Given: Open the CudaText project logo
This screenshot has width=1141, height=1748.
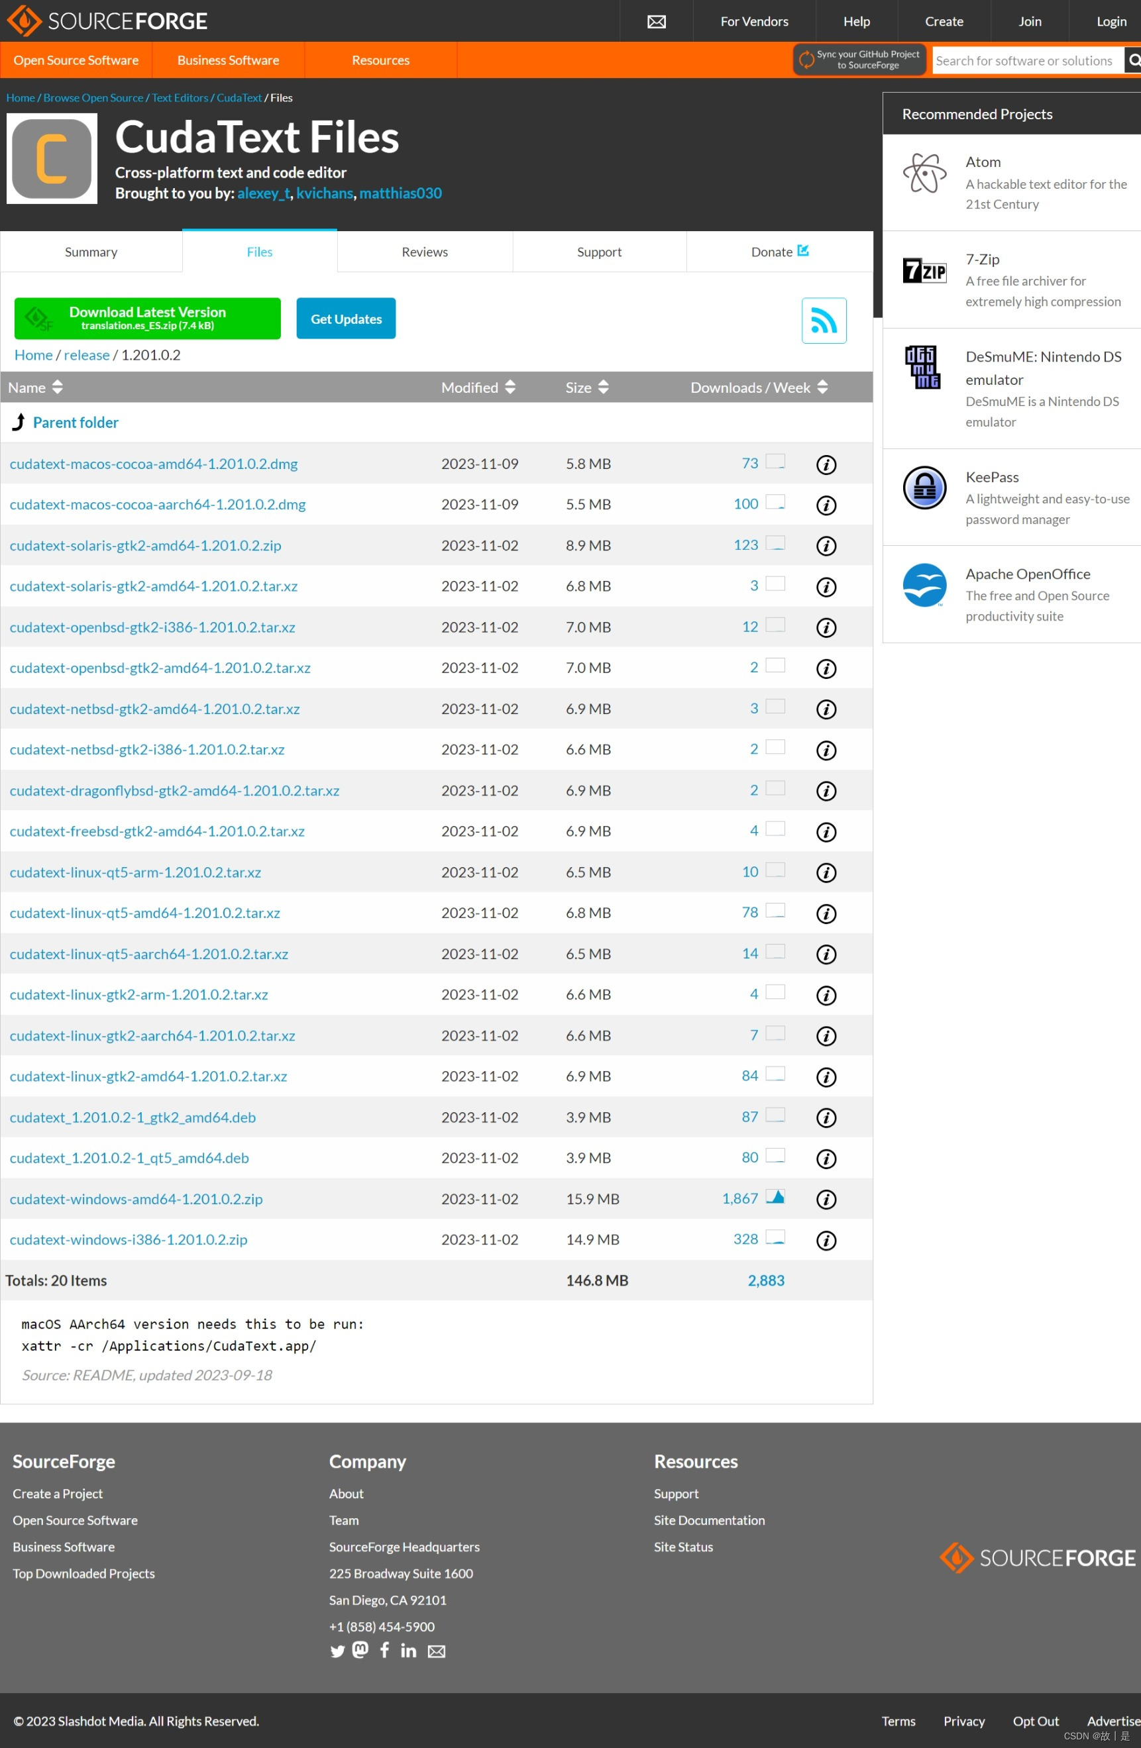Looking at the screenshot, I should [52, 158].
